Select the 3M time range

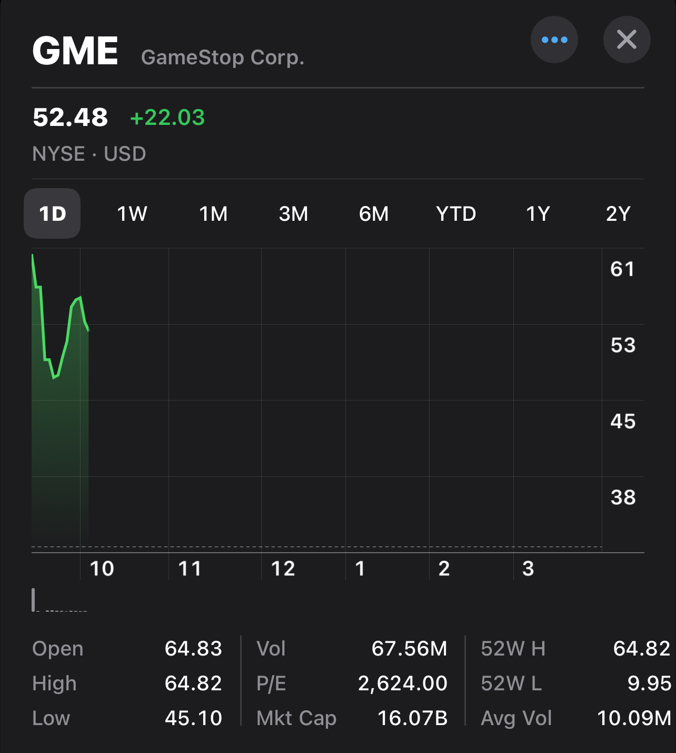click(293, 214)
